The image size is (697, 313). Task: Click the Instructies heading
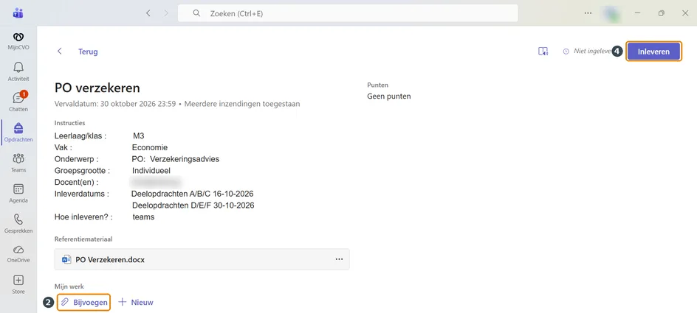click(70, 123)
